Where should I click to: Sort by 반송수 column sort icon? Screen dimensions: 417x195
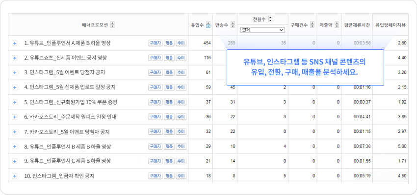(x=233, y=25)
